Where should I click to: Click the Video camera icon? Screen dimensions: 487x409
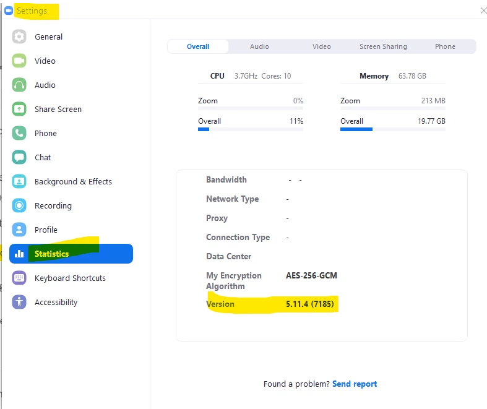point(19,61)
